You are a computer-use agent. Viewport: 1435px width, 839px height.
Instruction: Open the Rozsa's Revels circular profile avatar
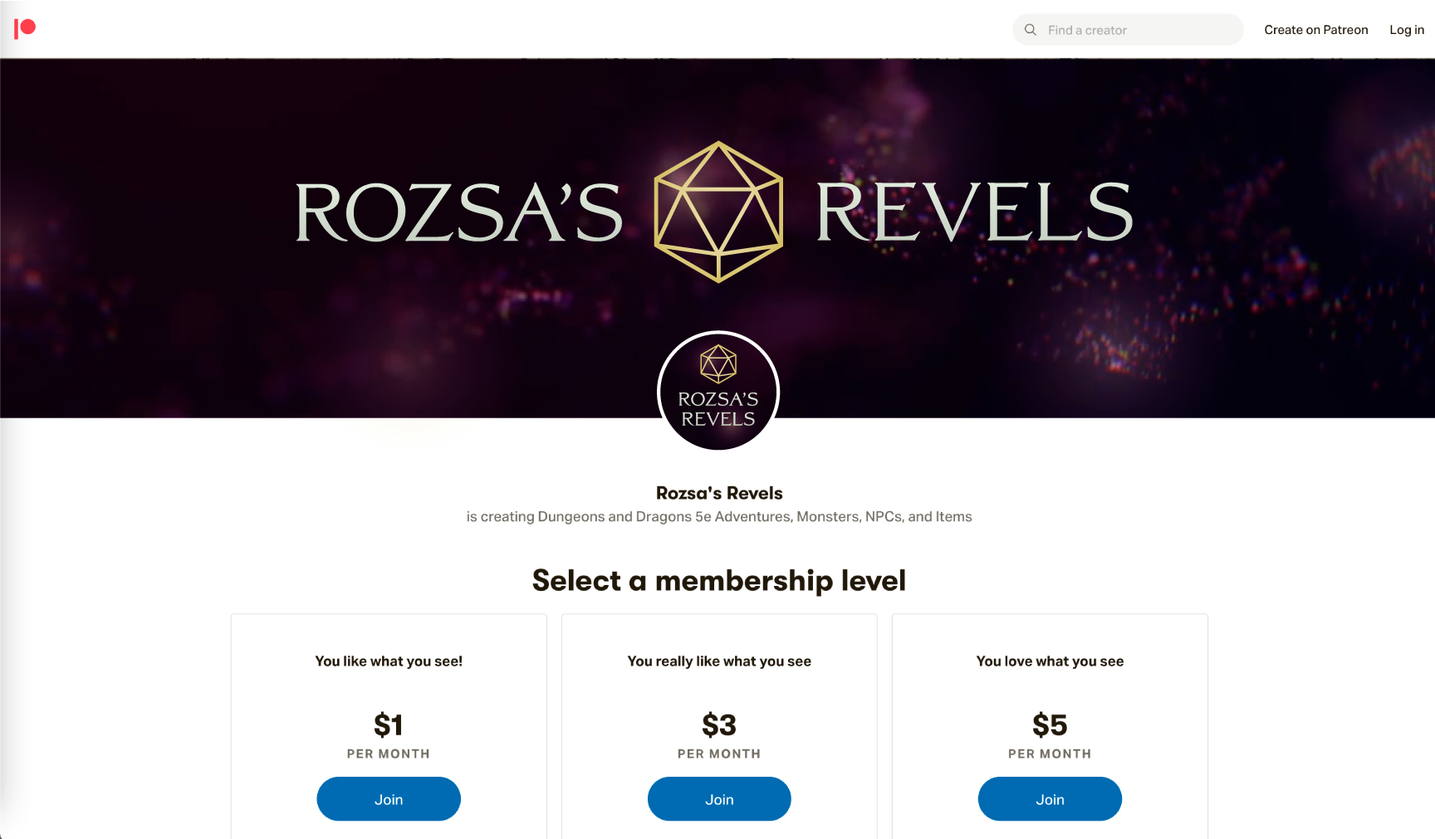pyautogui.click(x=718, y=391)
